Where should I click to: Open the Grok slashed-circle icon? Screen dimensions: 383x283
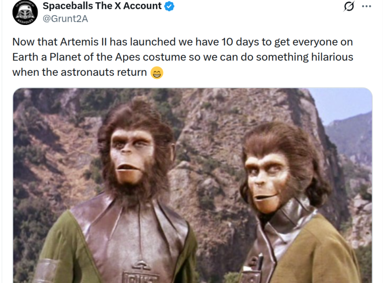pos(349,6)
